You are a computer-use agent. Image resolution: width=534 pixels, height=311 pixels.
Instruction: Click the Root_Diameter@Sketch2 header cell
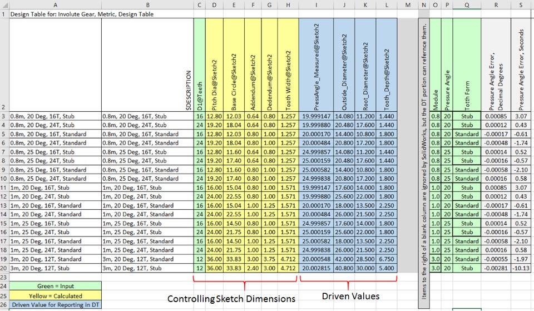pos(365,65)
